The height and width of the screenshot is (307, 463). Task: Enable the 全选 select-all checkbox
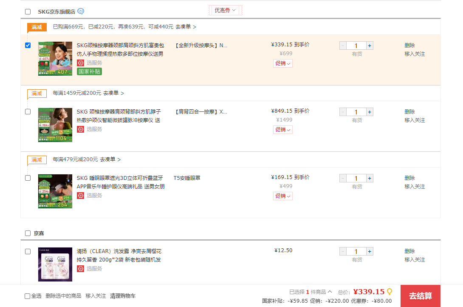(x=28, y=296)
